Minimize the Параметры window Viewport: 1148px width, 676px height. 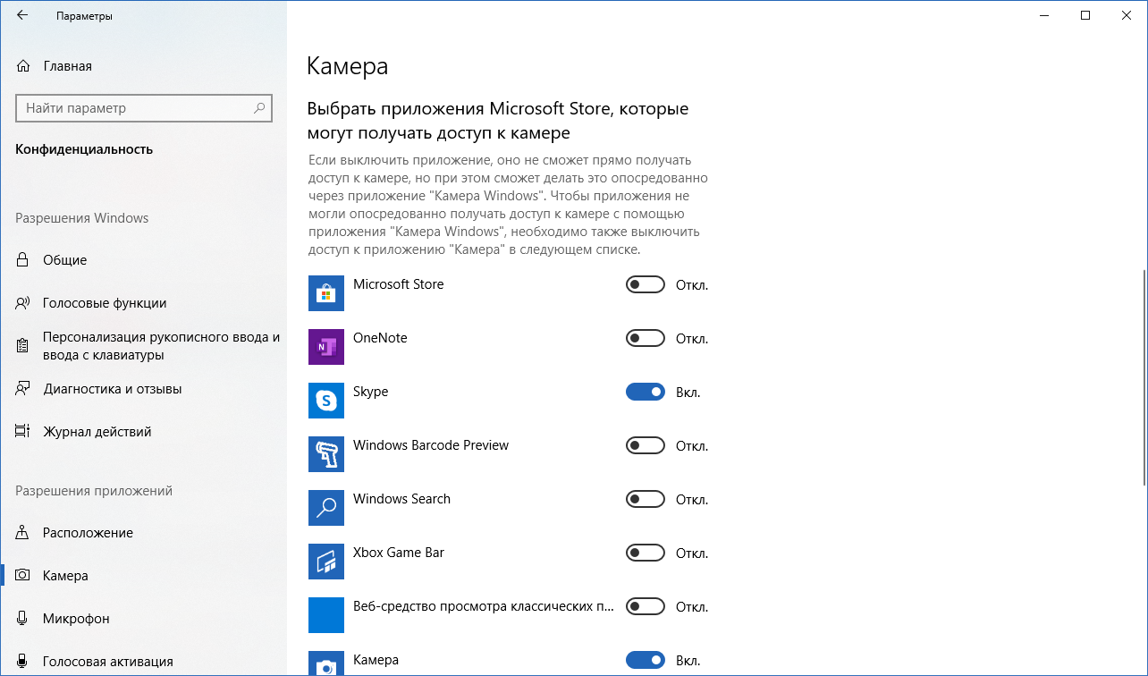[1043, 16]
